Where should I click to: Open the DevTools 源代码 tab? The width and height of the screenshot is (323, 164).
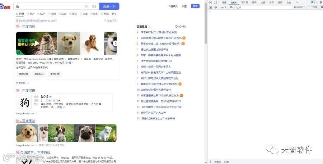click(x=245, y=3)
